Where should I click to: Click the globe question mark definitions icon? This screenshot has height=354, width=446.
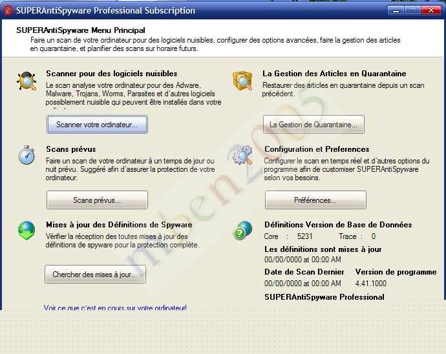point(242,231)
